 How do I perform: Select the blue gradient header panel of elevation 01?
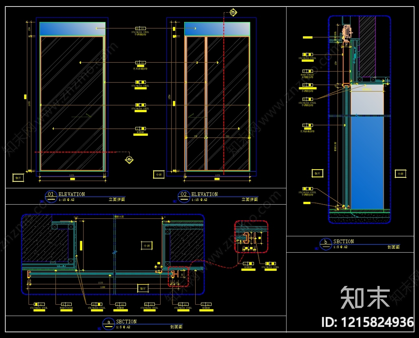73,29
